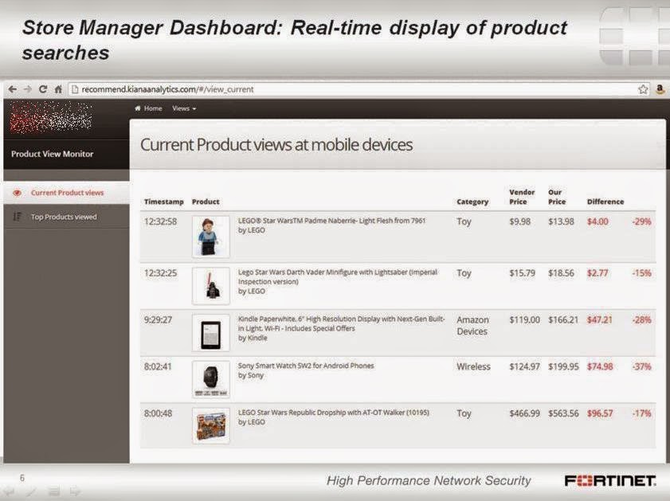Click the -28% difference percentage

(642, 320)
